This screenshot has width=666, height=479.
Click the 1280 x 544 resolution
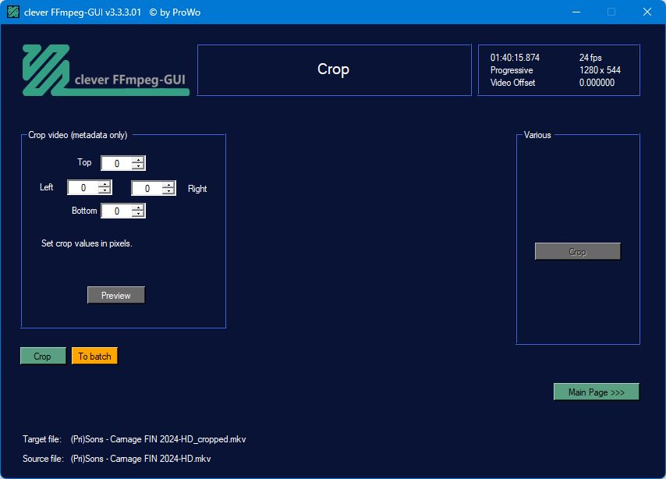click(x=600, y=70)
